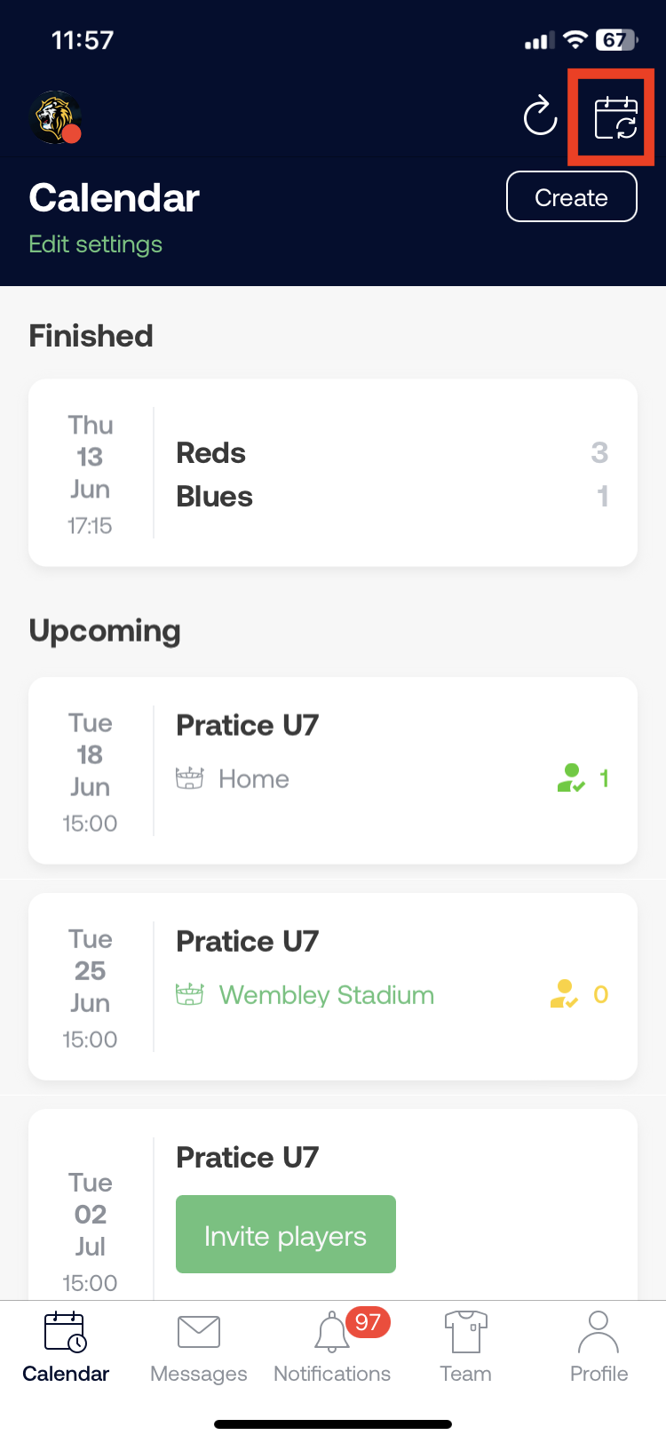
Task: Tap the green attendance icon on 18 Jun
Action: (571, 778)
